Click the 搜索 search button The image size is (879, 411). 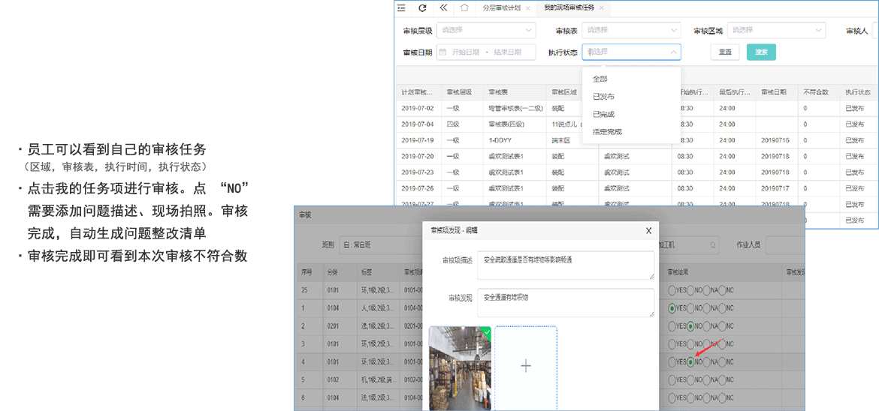(761, 52)
